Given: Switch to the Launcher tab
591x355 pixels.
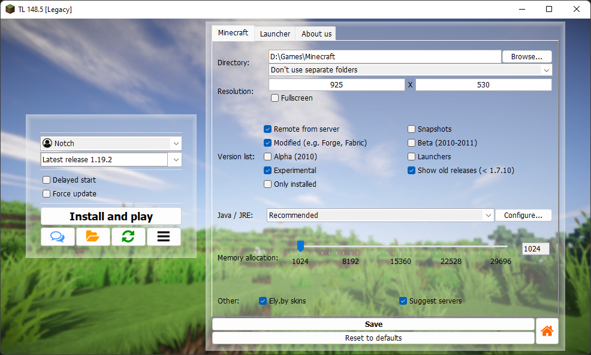Looking at the screenshot, I should click(x=275, y=34).
